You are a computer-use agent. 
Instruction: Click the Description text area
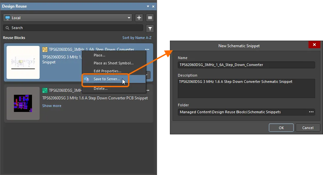click(x=246, y=88)
